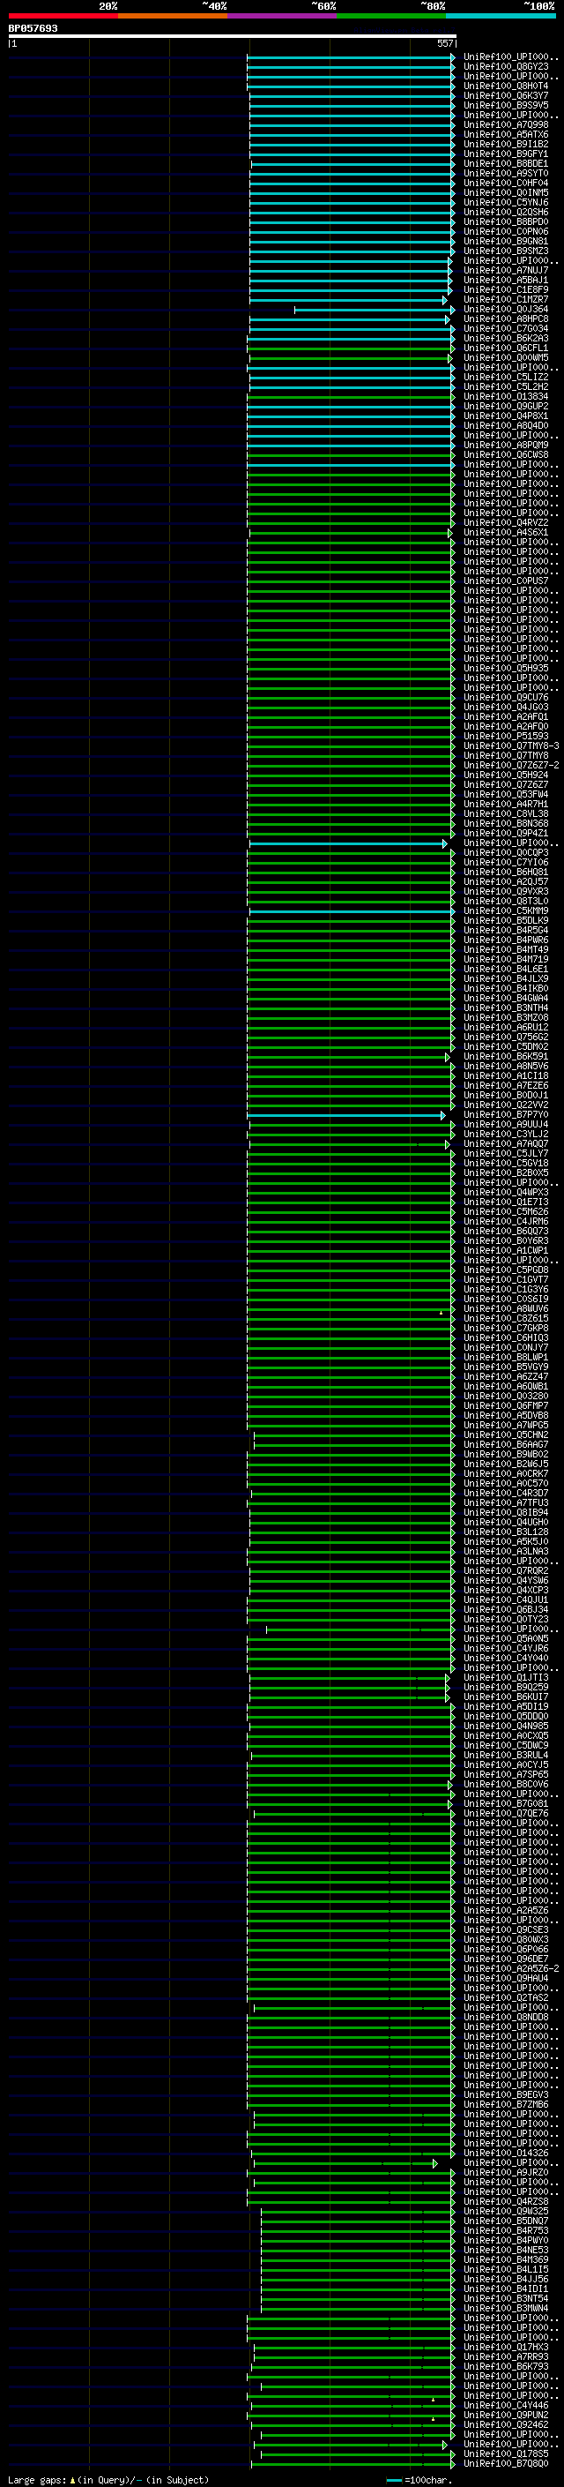Click UniRef100_Q17HX3 hit label
Viewport: 564px width, 2487px height.
[506, 2347]
